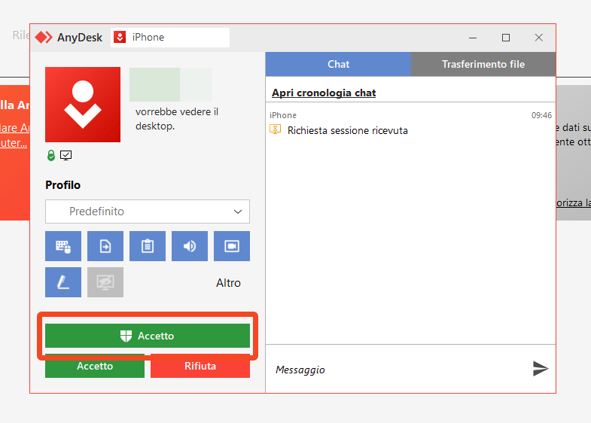Viewport: 591px width, 423px height.
Task: Maximize the AnyDesk window
Action: click(x=506, y=38)
